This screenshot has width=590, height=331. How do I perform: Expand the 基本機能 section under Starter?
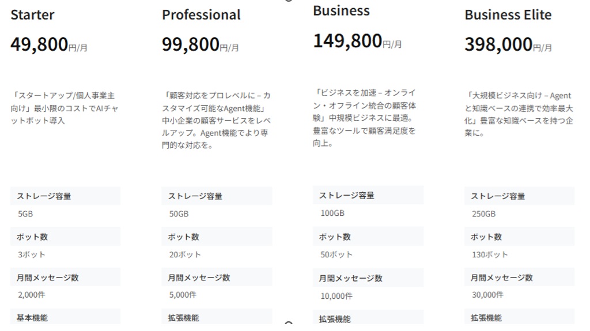(x=66, y=317)
